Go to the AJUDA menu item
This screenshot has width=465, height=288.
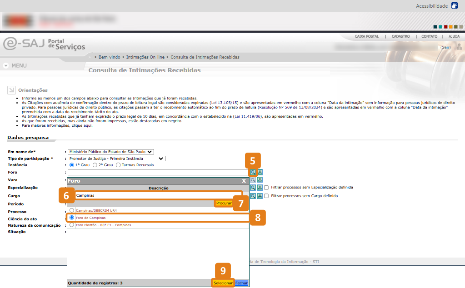(x=454, y=36)
